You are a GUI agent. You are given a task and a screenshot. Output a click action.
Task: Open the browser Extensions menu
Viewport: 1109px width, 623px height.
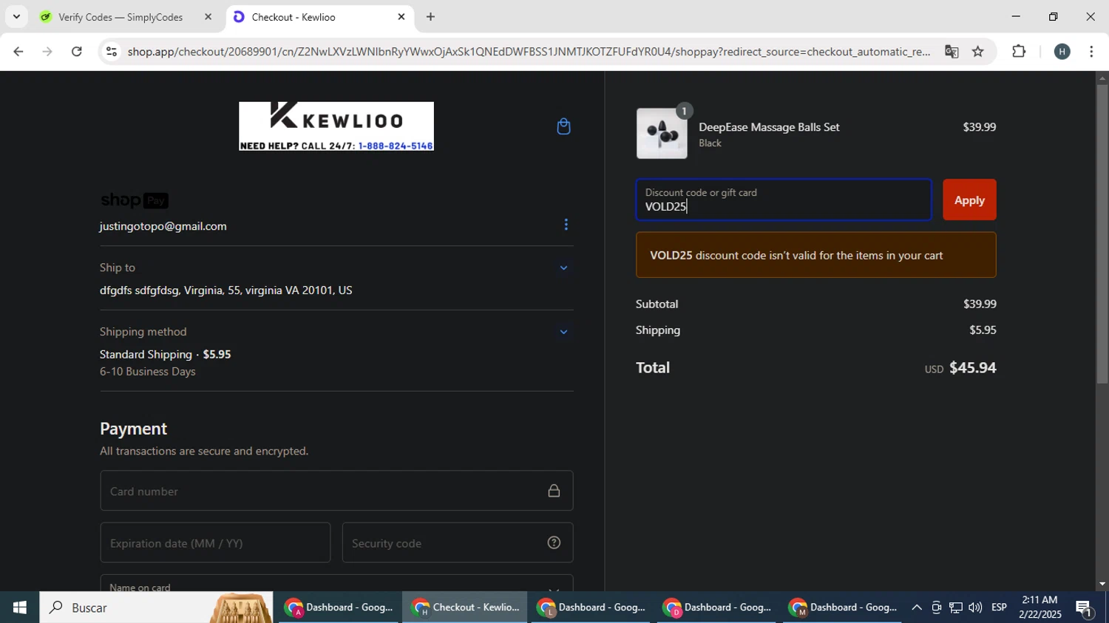pyautogui.click(x=1019, y=52)
